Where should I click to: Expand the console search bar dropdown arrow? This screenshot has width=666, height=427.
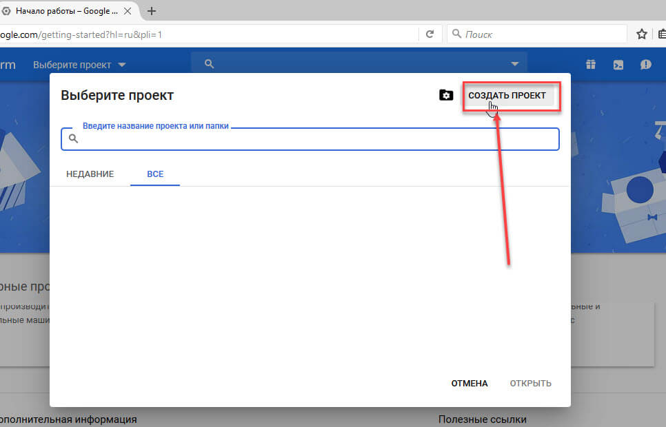(x=515, y=64)
